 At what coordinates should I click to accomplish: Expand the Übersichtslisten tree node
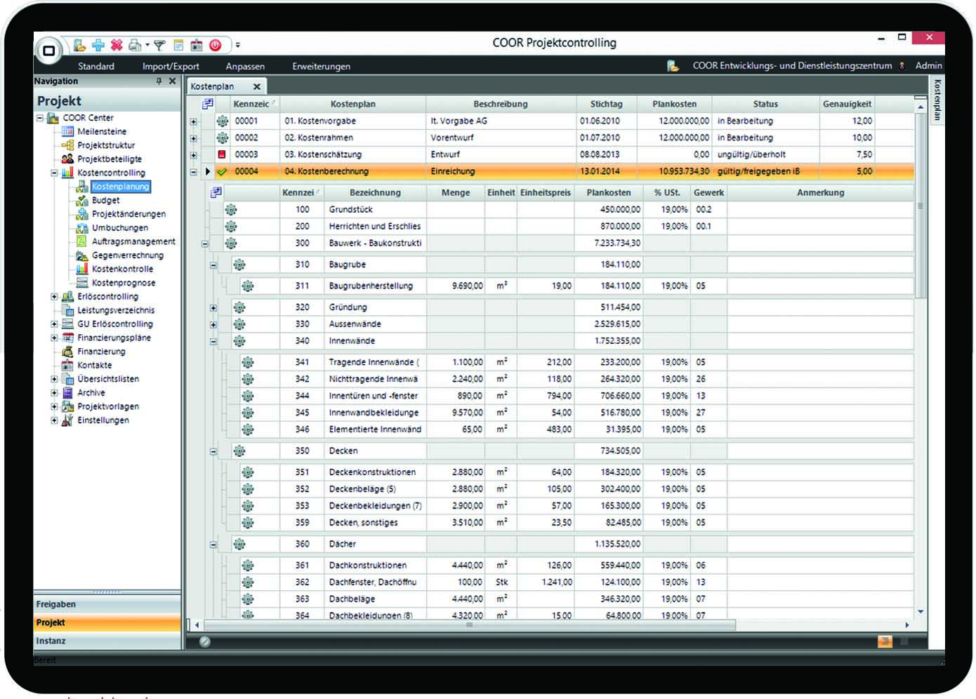click(x=54, y=379)
